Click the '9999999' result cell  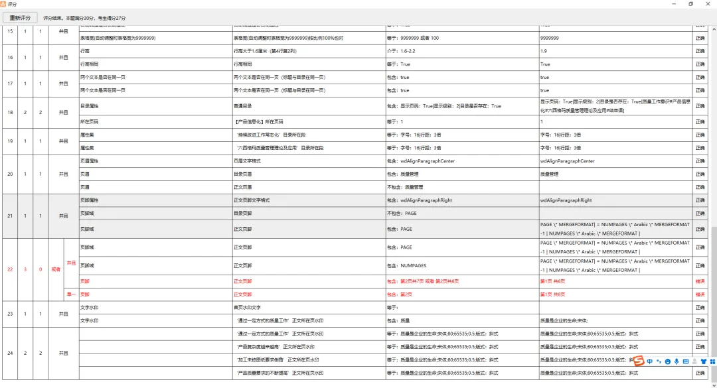pos(616,38)
